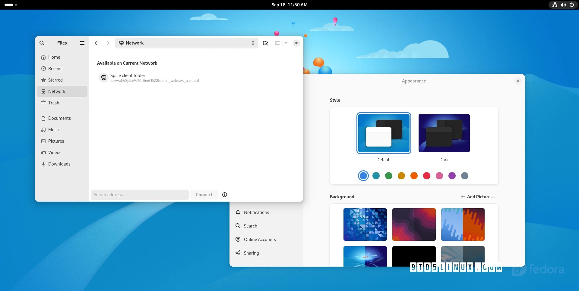Click the Videos camera icon in sidebar
Viewport: 579px width, 291px height.
[x=43, y=153]
